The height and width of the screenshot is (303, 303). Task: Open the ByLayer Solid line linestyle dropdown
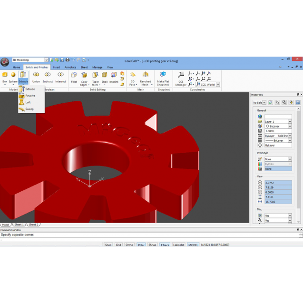pos(290,136)
